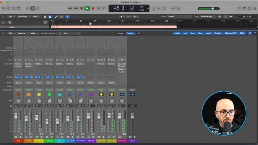Toggle the Metronome click button
258x145 pixels.
(178, 8)
